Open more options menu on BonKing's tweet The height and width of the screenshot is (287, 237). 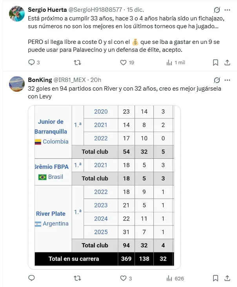[228, 80]
